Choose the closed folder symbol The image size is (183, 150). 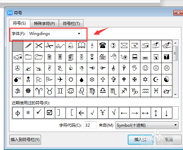(28, 57)
